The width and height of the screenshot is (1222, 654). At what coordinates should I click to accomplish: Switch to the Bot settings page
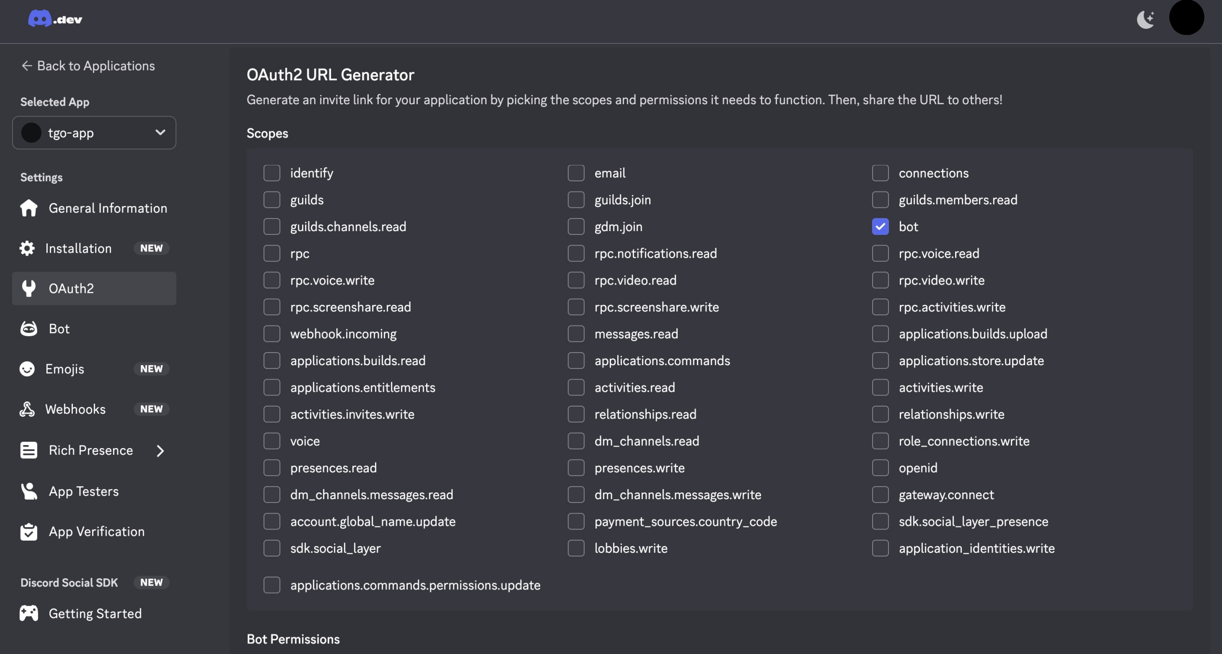[x=59, y=328]
